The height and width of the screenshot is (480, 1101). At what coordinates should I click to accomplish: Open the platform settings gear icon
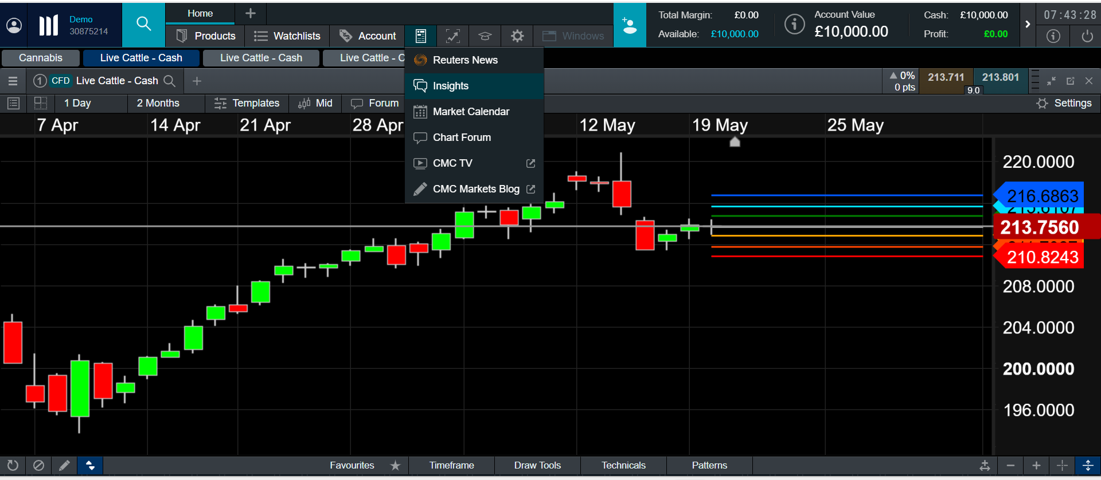(517, 36)
